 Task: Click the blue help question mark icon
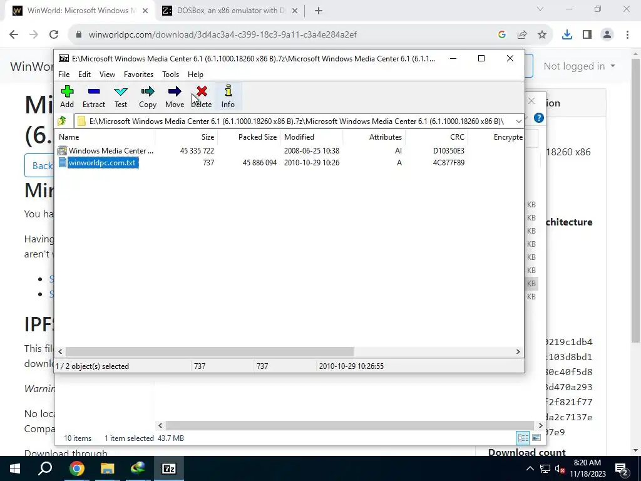click(x=539, y=118)
